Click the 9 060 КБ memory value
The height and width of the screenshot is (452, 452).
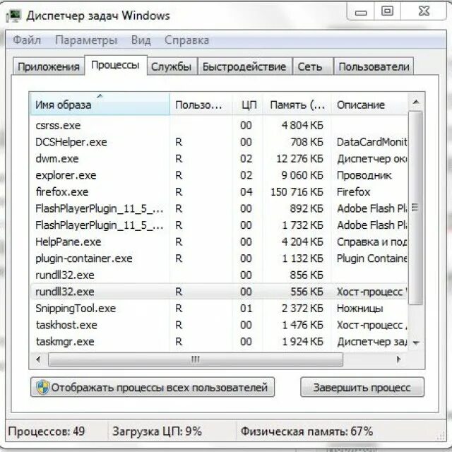point(302,175)
